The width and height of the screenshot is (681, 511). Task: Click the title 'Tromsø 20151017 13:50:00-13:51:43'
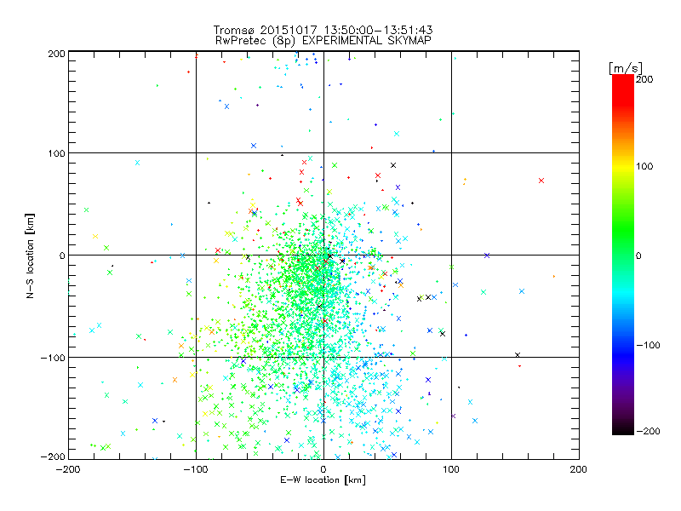pos(323,30)
